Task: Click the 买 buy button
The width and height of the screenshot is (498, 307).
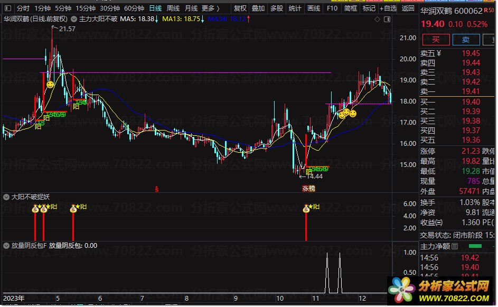Action: click(x=436, y=40)
